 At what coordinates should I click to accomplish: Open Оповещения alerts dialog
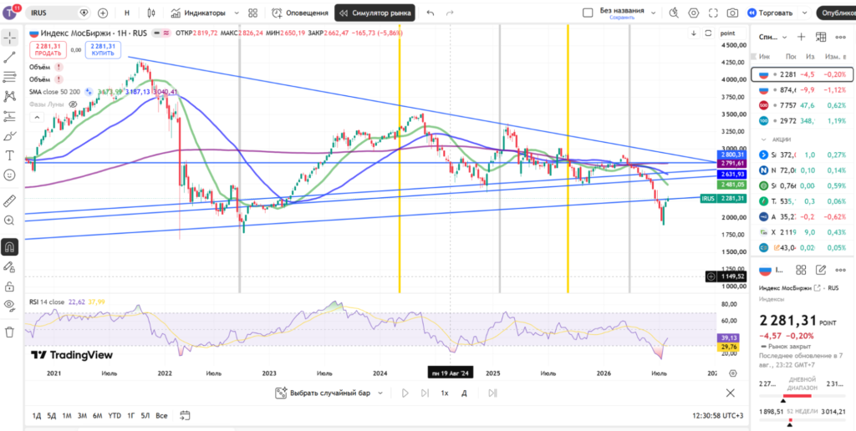pos(300,13)
